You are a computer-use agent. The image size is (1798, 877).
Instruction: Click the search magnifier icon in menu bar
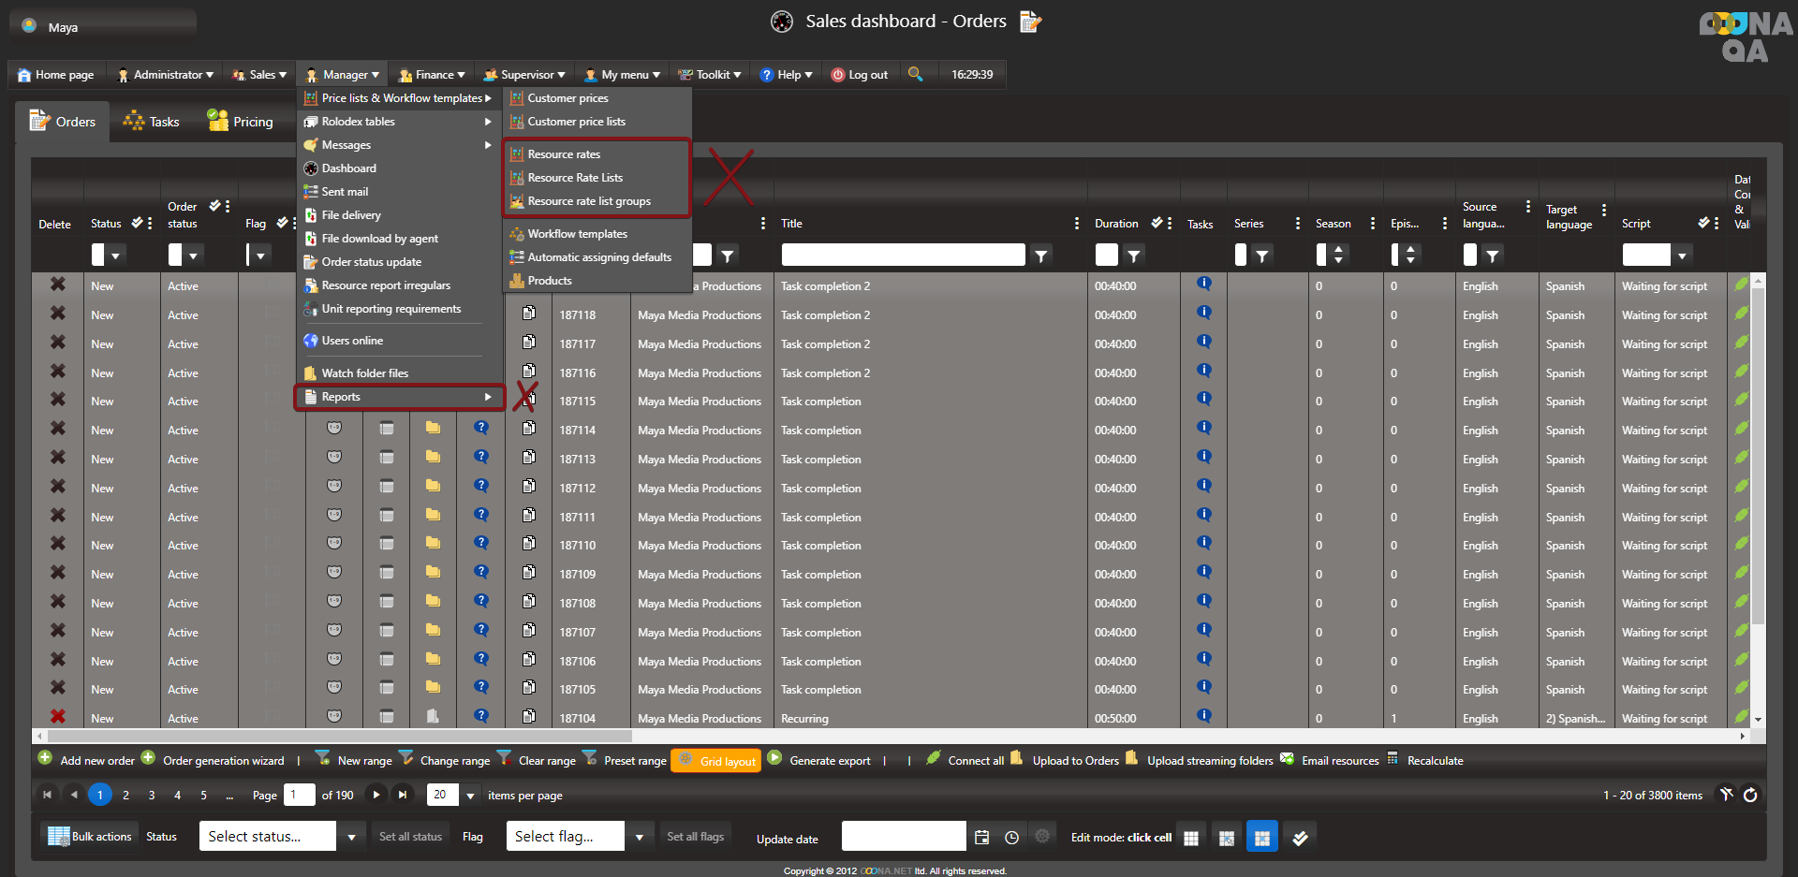915,74
